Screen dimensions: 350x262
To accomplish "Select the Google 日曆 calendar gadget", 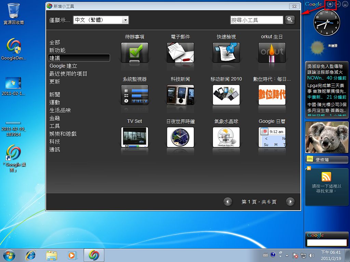I will pyautogui.click(x=272, y=137).
